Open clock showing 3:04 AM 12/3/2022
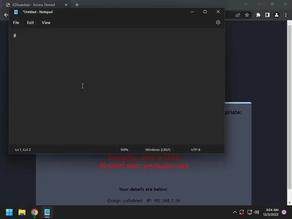The height and width of the screenshot is (219, 292). click(x=271, y=212)
